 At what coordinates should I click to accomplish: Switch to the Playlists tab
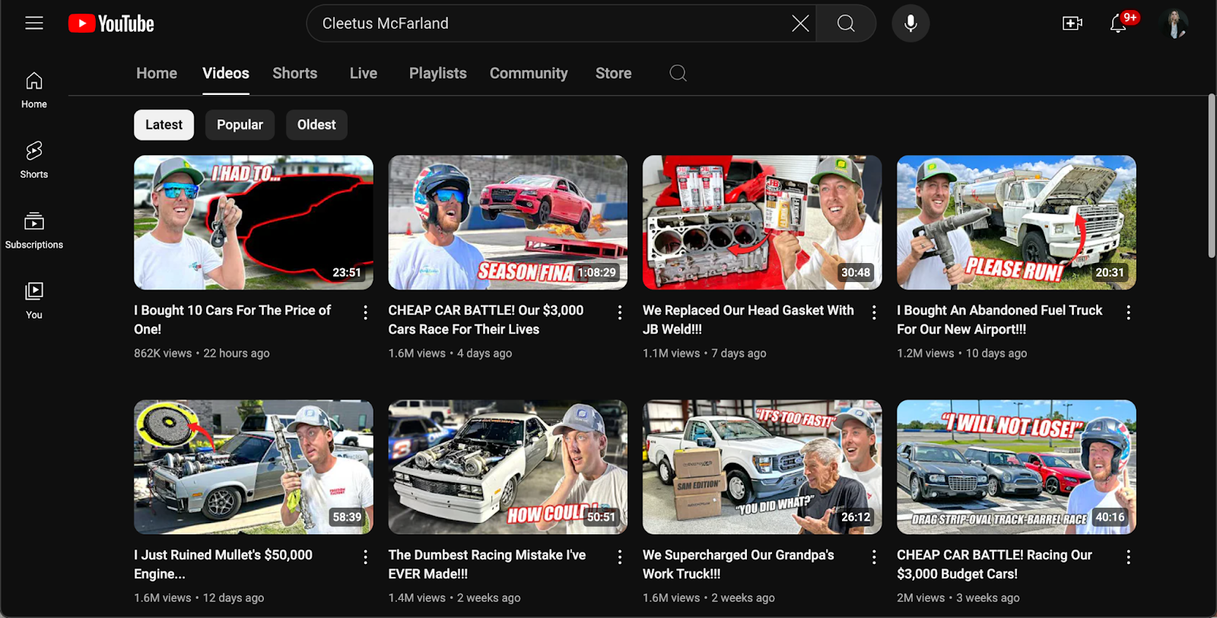(x=437, y=73)
